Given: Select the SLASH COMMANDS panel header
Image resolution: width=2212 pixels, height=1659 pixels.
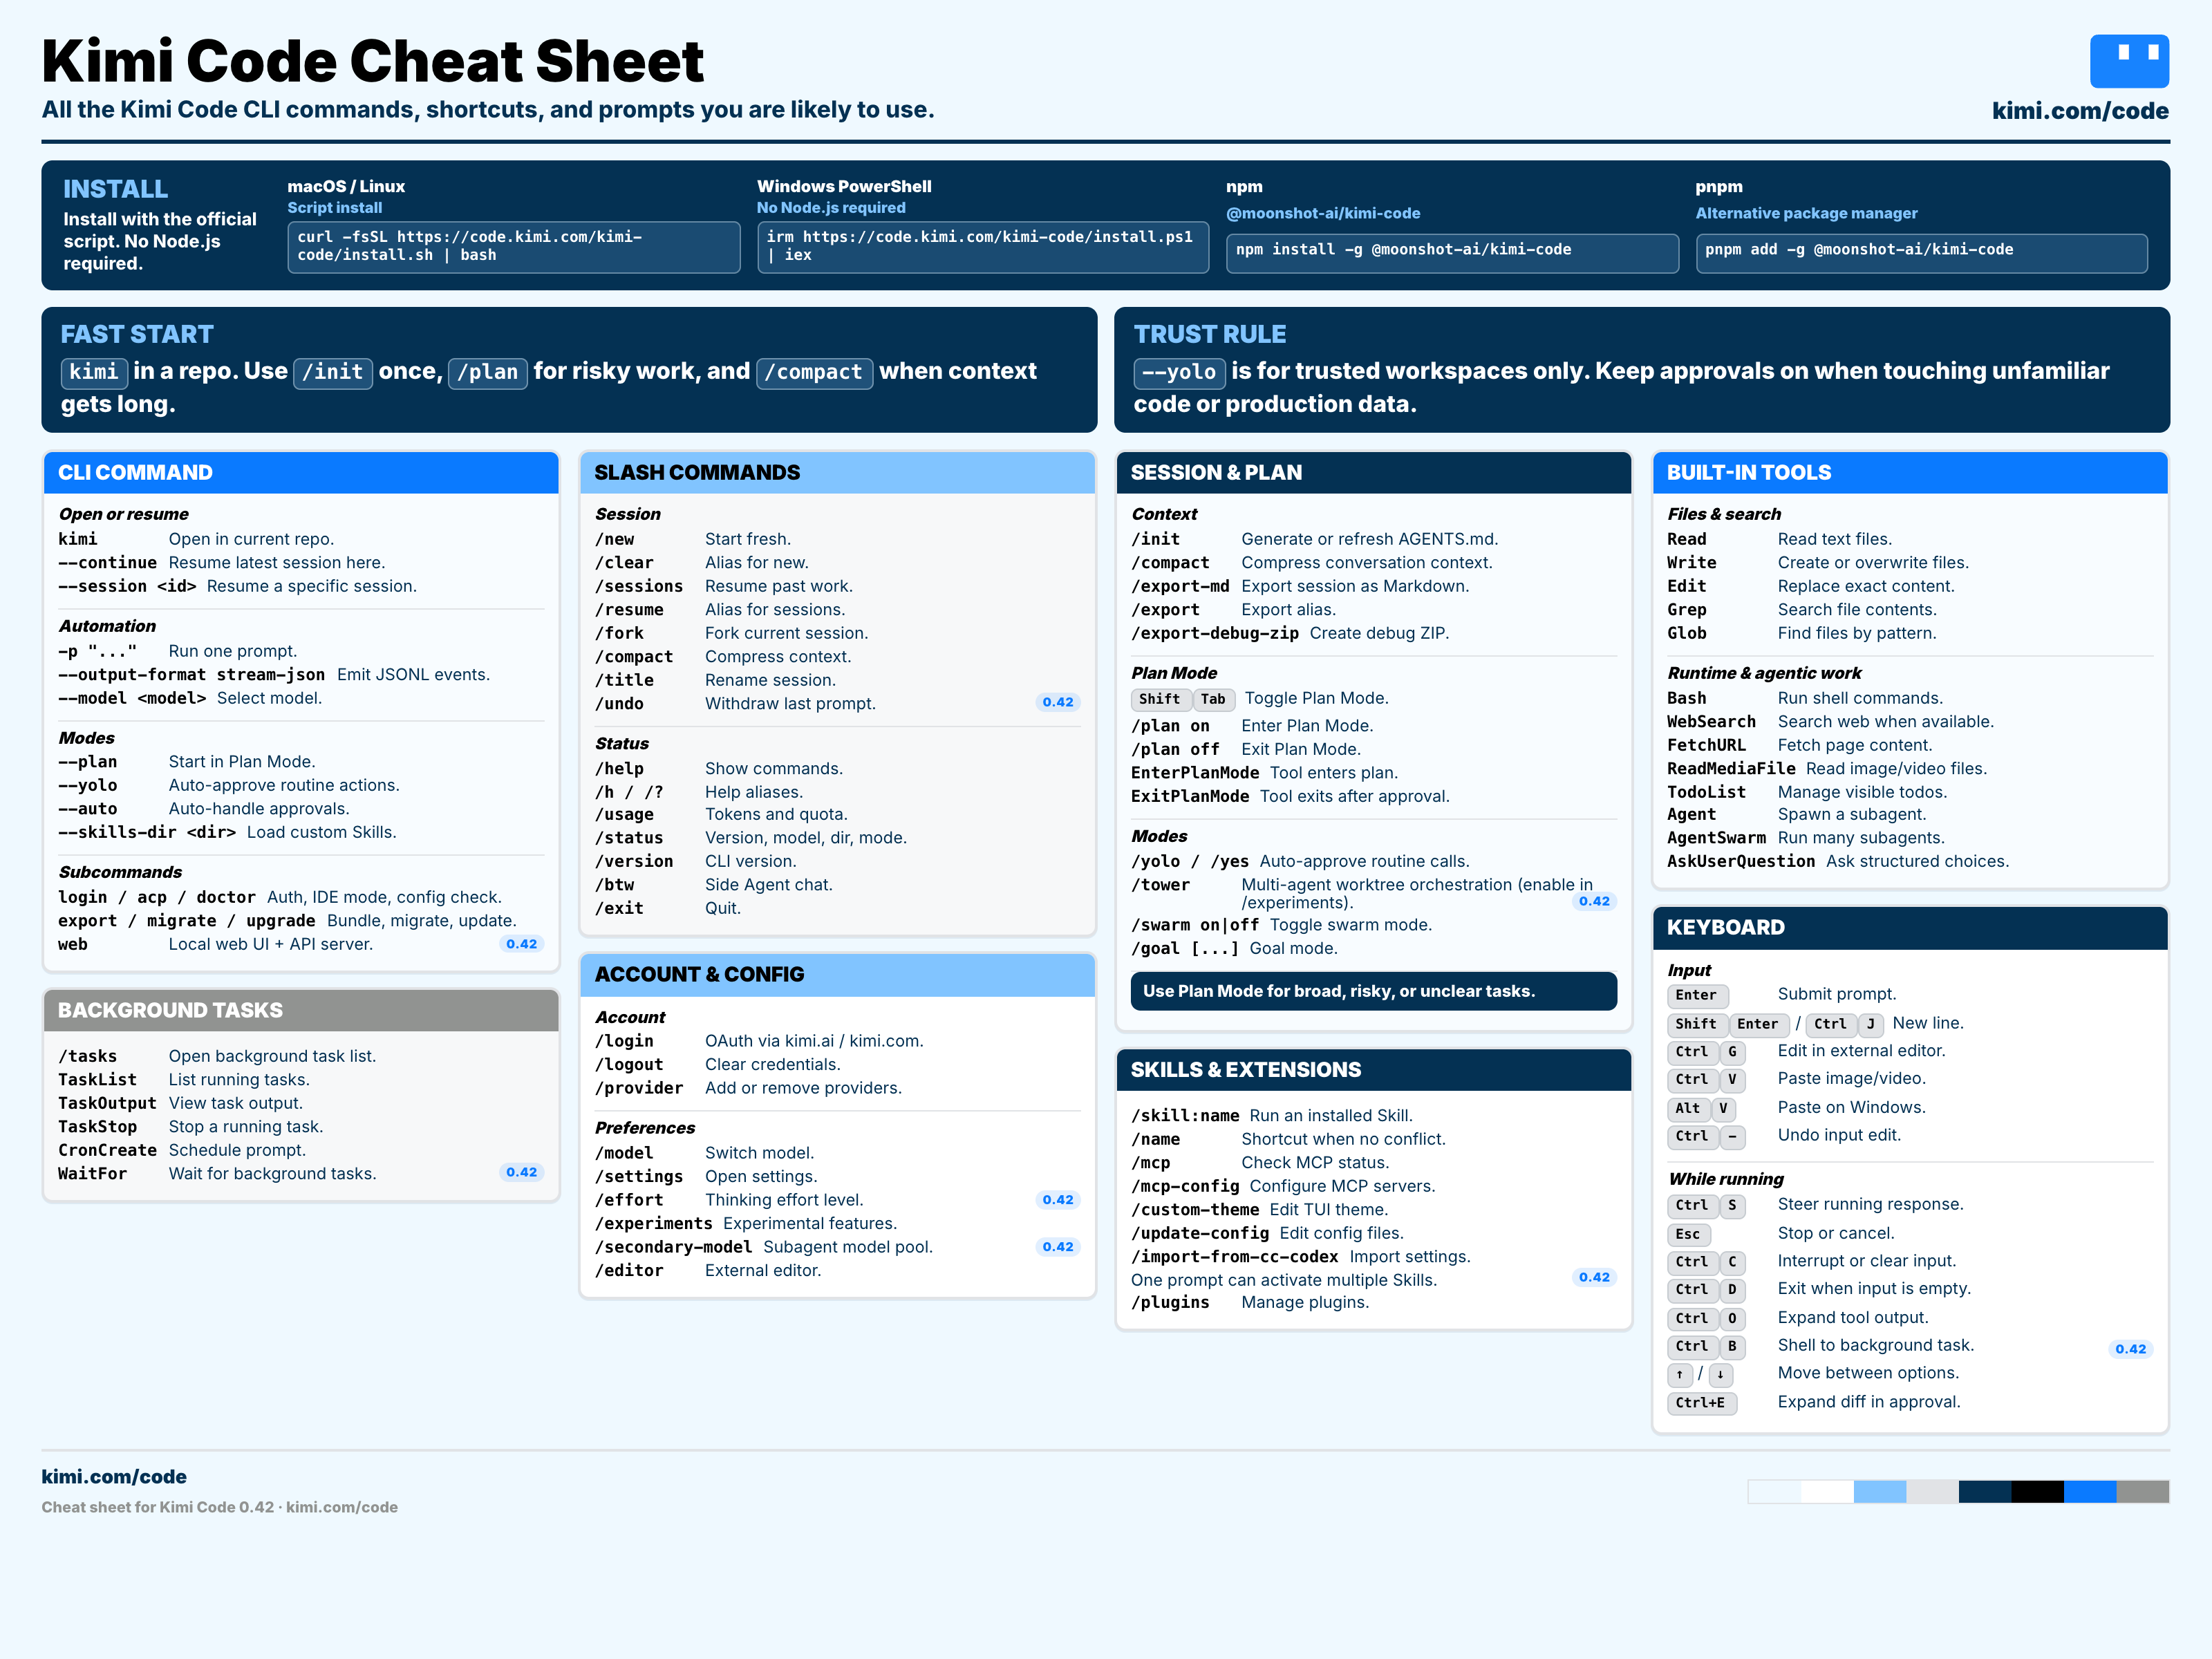Looking at the screenshot, I should 838,473.
